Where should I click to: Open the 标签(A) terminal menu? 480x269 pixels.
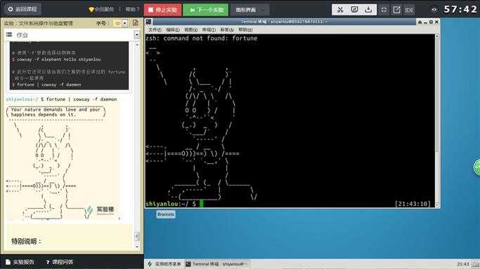tap(227, 29)
